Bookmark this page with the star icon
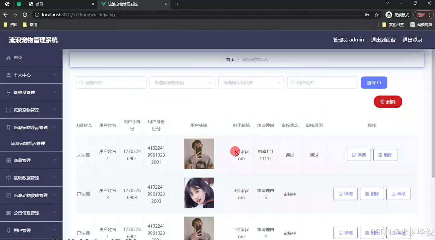The height and width of the screenshot is (240, 435). pos(377,15)
